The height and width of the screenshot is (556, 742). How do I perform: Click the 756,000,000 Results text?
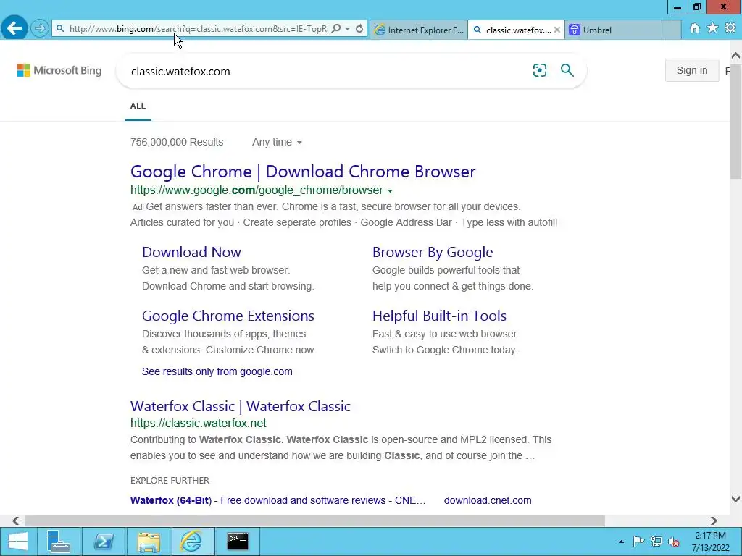click(x=177, y=143)
